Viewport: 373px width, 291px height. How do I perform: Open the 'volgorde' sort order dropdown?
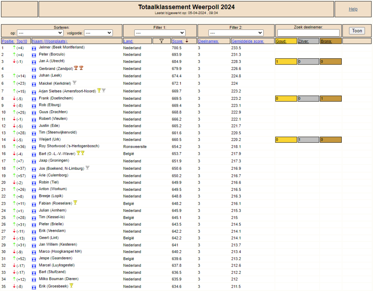pos(98,33)
